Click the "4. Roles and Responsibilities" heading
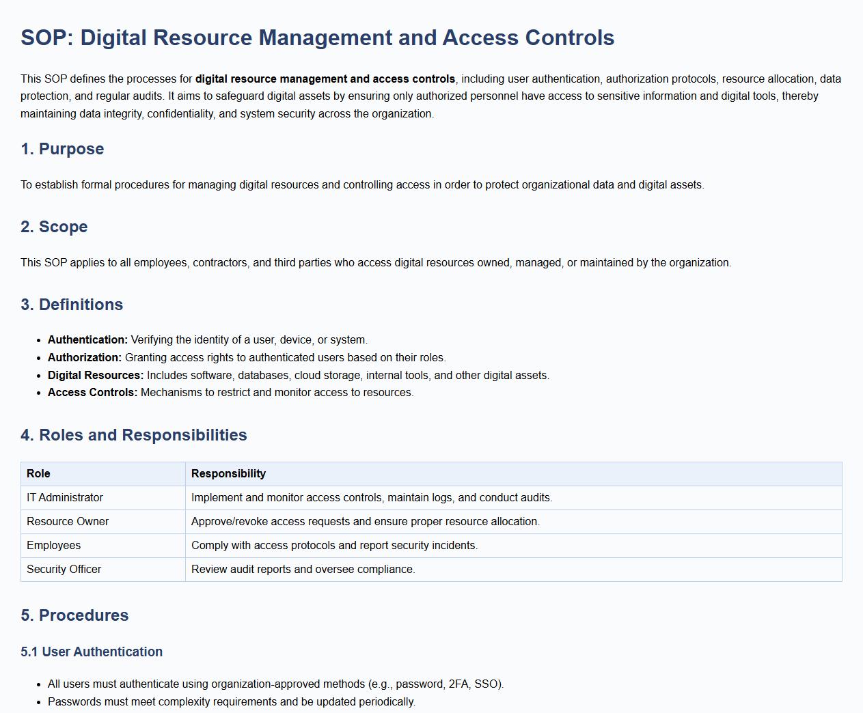The image size is (863, 713). point(134,435)
